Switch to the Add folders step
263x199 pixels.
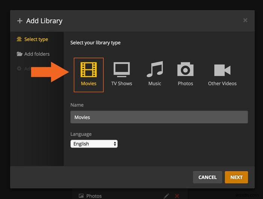(37, 54)
